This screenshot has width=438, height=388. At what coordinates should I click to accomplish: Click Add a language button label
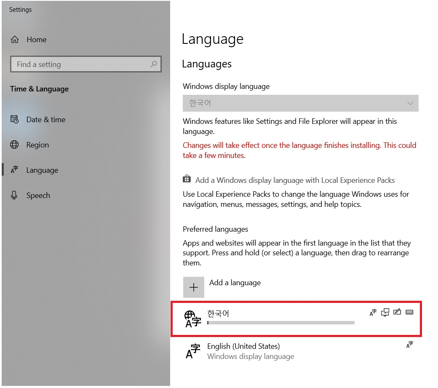coord(235,283)
